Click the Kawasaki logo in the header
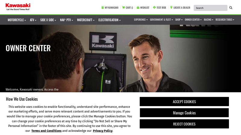The image size is (241, 135). point(18,7)
